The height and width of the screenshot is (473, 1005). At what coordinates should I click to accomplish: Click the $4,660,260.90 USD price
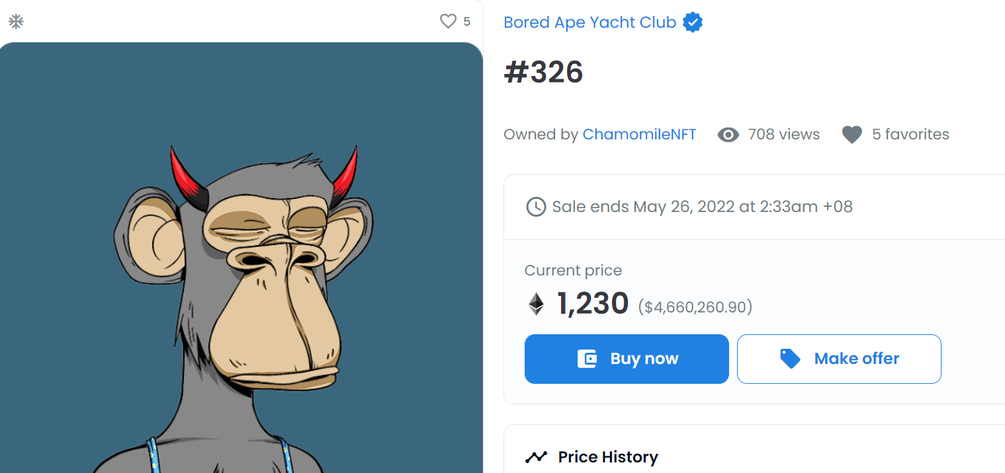695,307
